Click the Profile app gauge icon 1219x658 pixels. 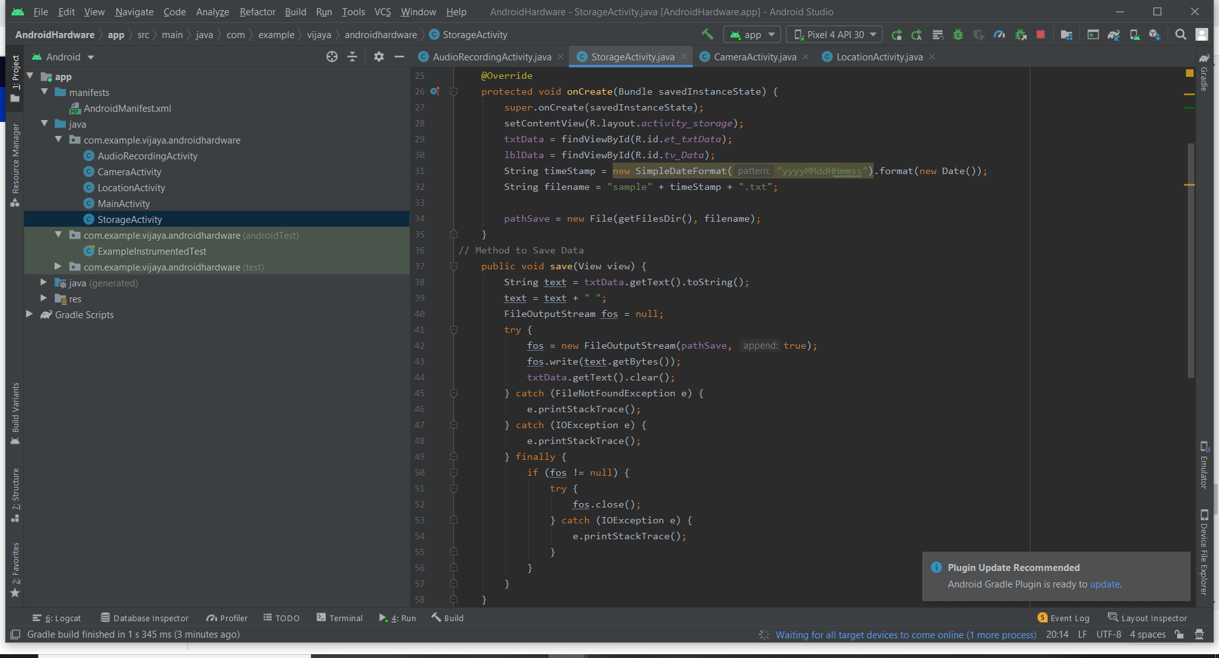[x=999, y=35]
